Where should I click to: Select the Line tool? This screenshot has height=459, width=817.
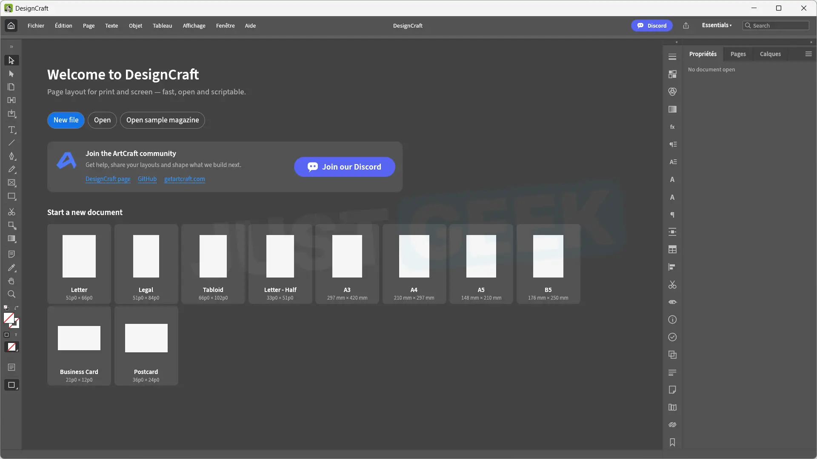click(x=11, y=143)
